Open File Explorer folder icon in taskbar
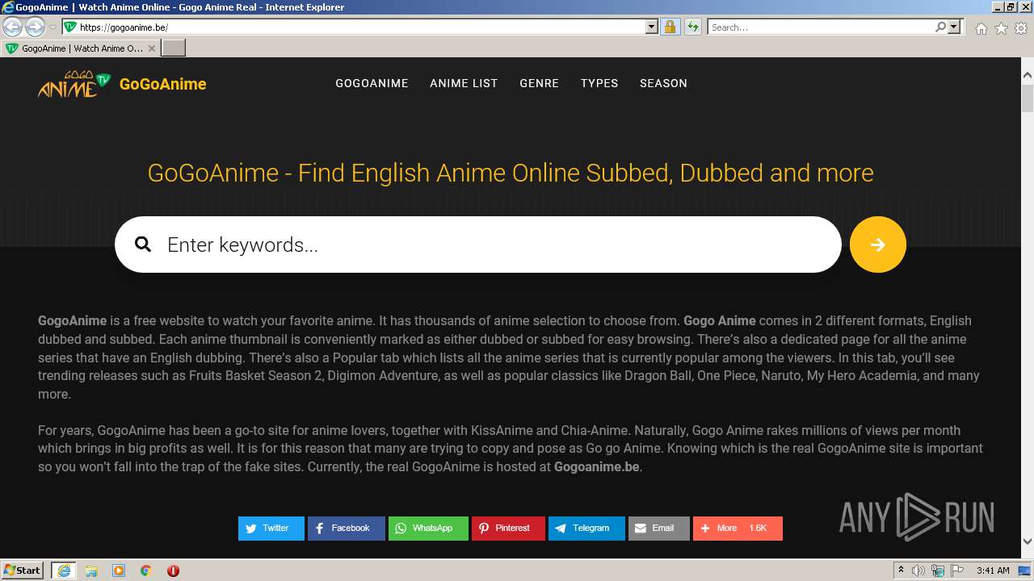The image size is (1034, 581). (x=91, y=571)
